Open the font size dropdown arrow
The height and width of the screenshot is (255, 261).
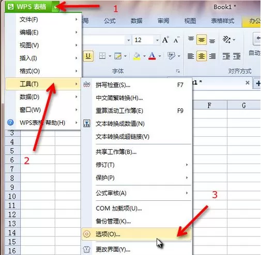tap(157, 40)
